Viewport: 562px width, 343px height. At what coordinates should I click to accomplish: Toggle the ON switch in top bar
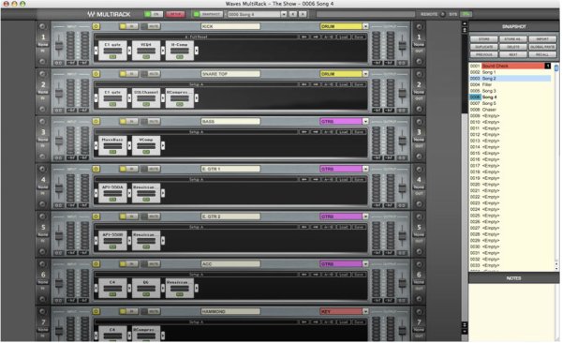tap(153, 14)
